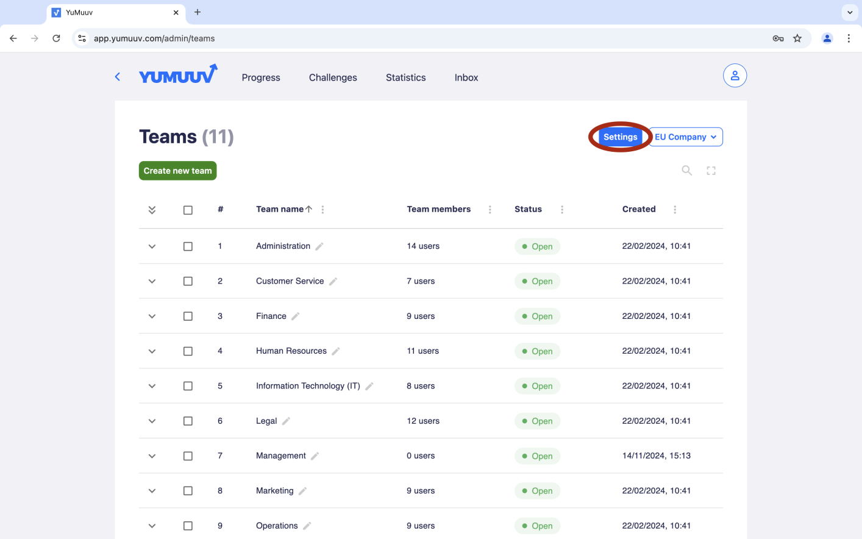
Task: Expand the Administration team row
Action: [152, 247]
